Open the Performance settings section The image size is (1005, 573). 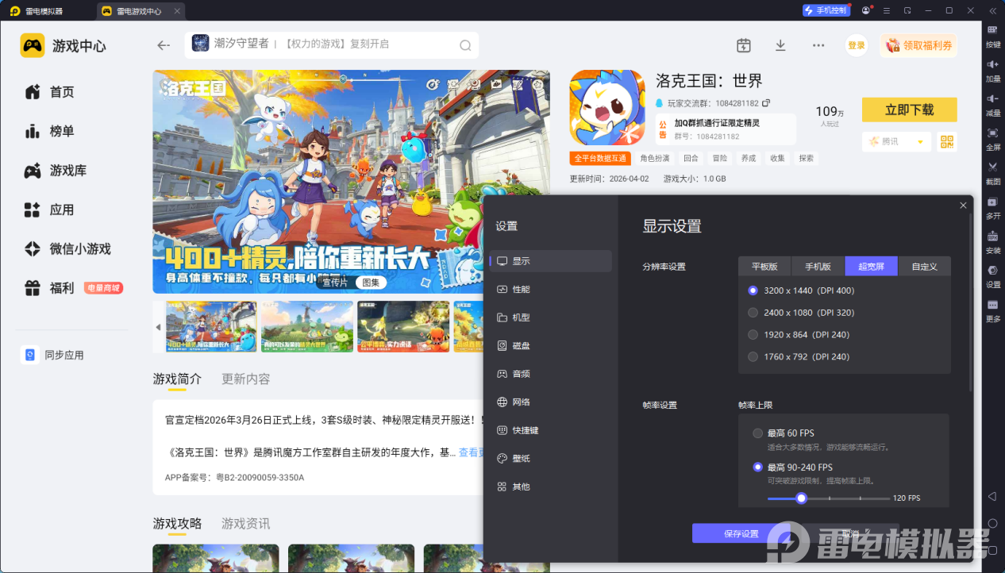point(521,290)
